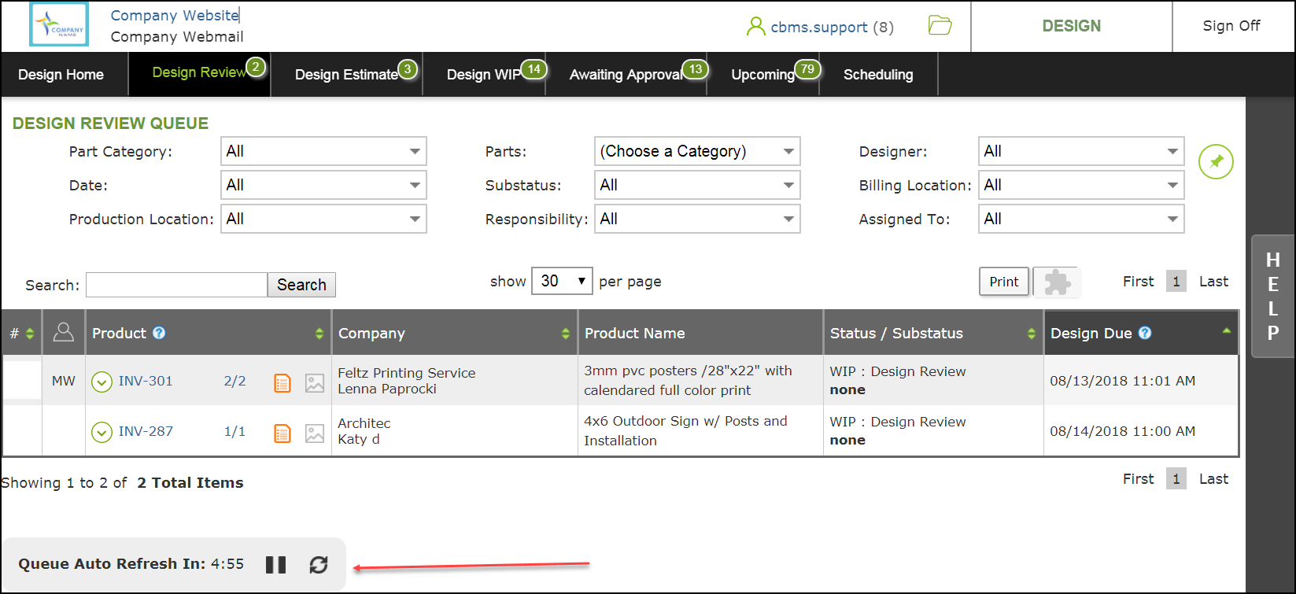The width and height of the screenshot is (1296, 594).
Task: Sort by Product column arrows
Action: [319, 334]
